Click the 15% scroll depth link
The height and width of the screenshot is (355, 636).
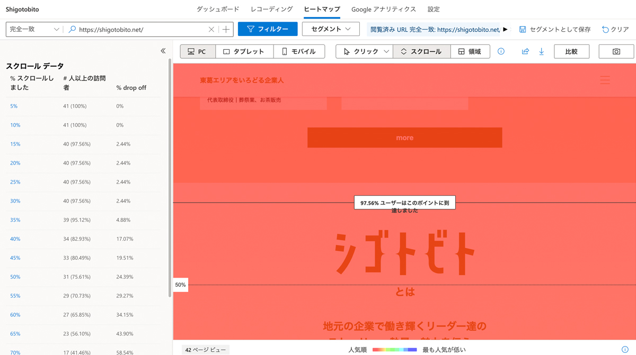[x=15, y=144]
